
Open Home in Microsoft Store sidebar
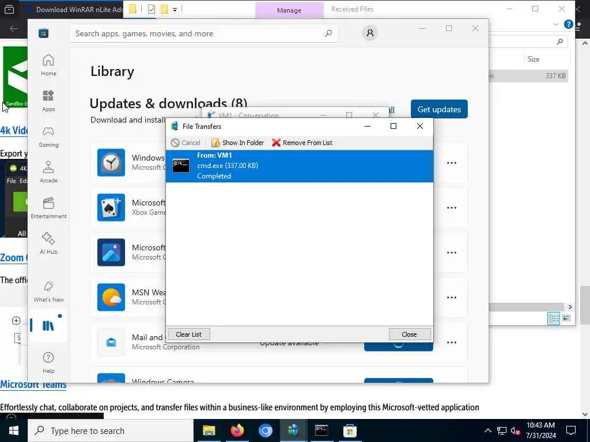click(x=48, y=65)
